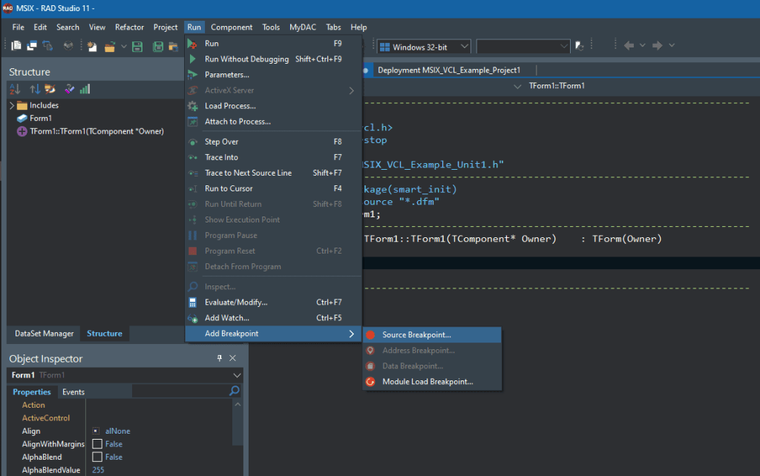
Task: Switch to the DataSet Manager tab
Action: pyautogui.click(x=44, y=334)
